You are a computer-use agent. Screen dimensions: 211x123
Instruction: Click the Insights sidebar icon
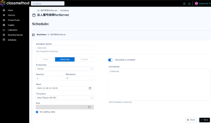(4, 25)
